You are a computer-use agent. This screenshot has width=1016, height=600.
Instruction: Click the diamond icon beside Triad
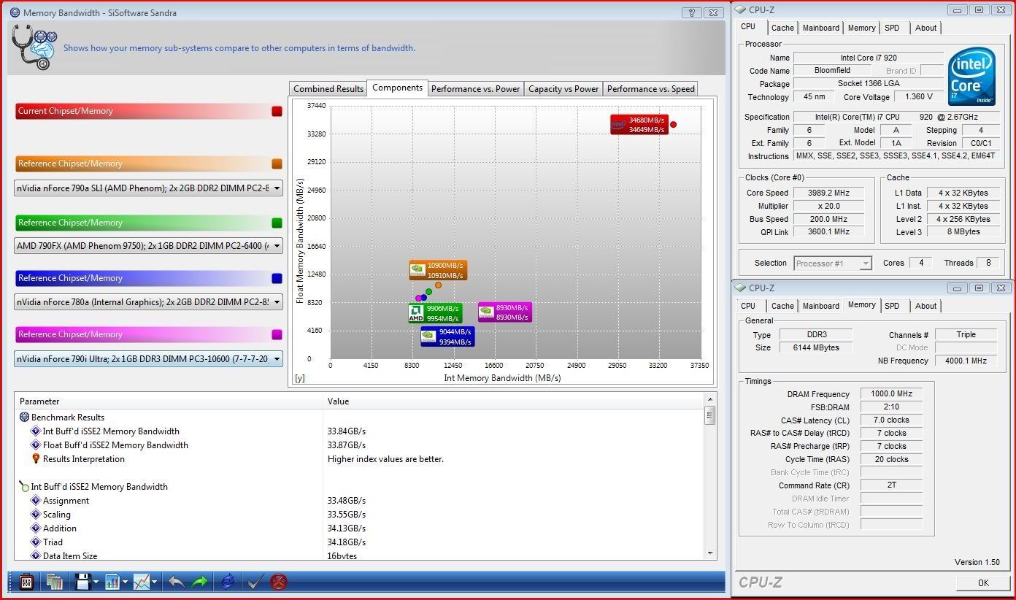36,542
